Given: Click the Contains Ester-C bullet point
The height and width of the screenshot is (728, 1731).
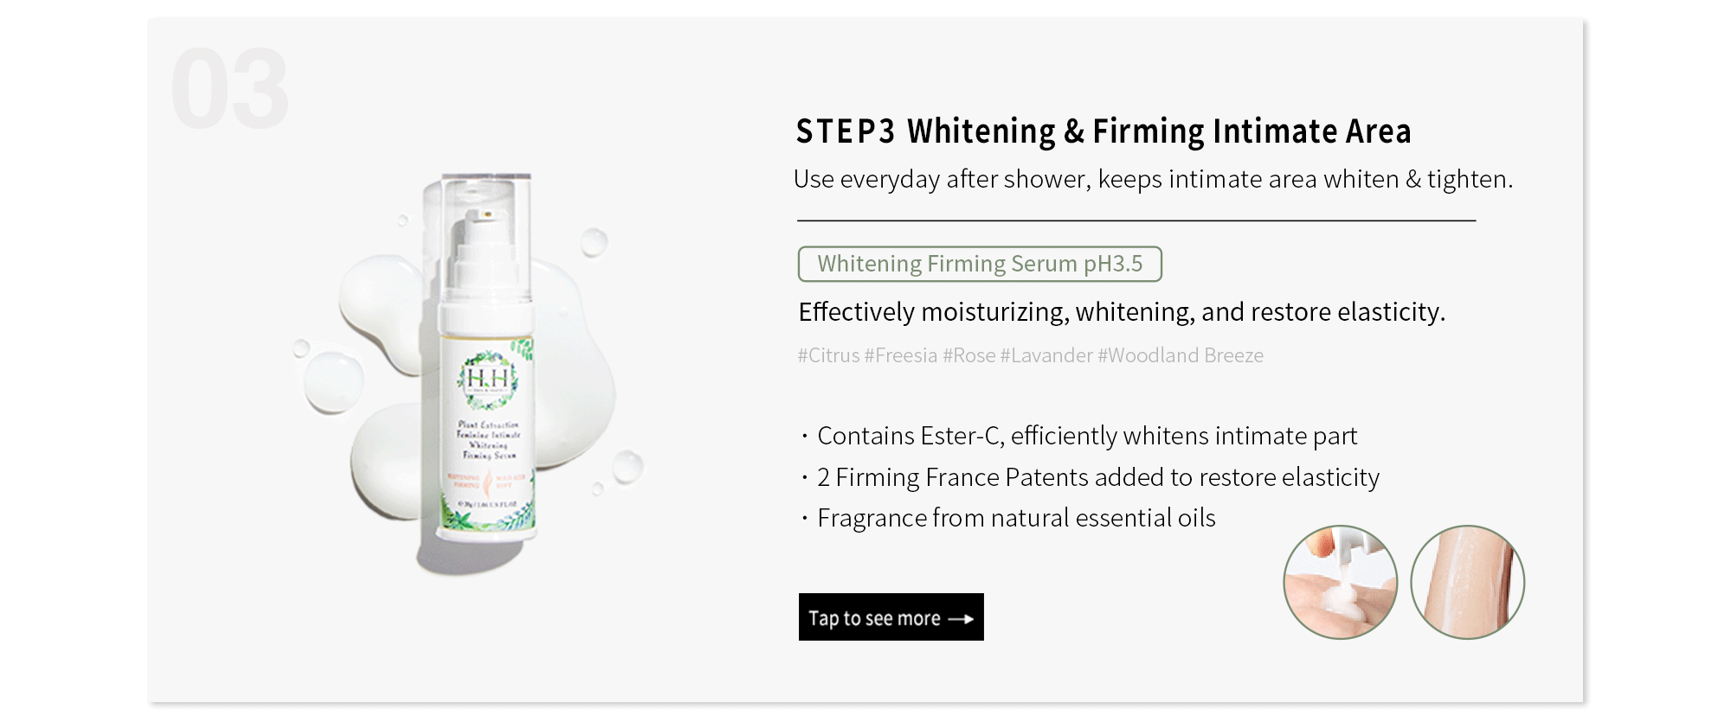Looking at the screenshot, I should click(x=1086, y=436).
